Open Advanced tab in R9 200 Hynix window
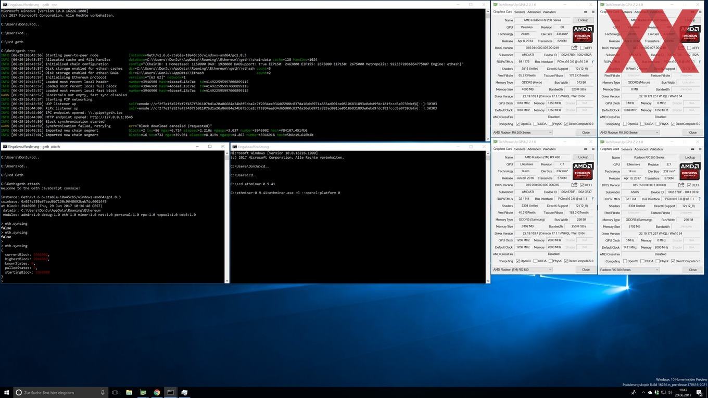Viewport: 708px width, 398px height. (x=534, y=12)
